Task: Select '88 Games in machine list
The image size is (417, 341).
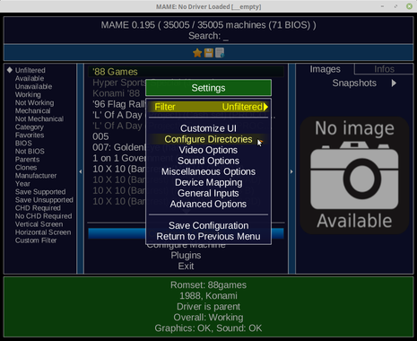Action: click(x=186, y=72)
